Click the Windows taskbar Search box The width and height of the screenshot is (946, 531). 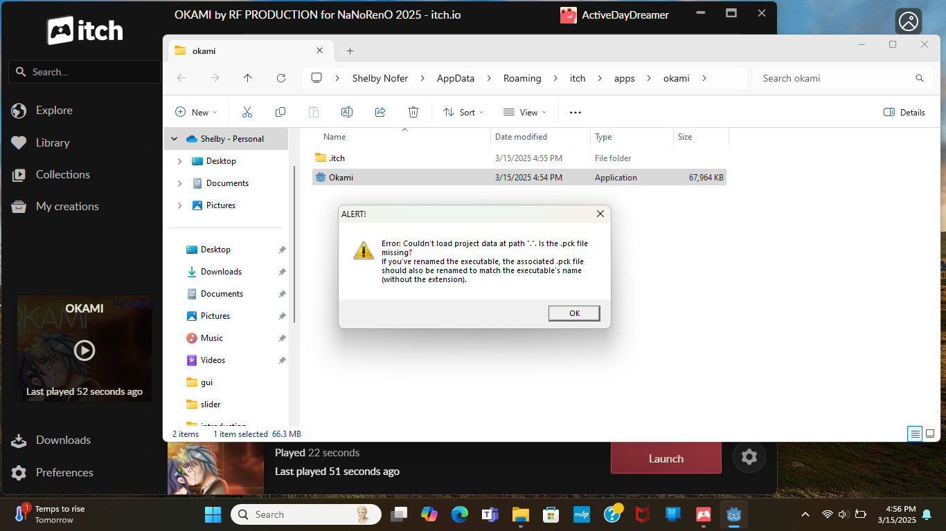point(306,514)
